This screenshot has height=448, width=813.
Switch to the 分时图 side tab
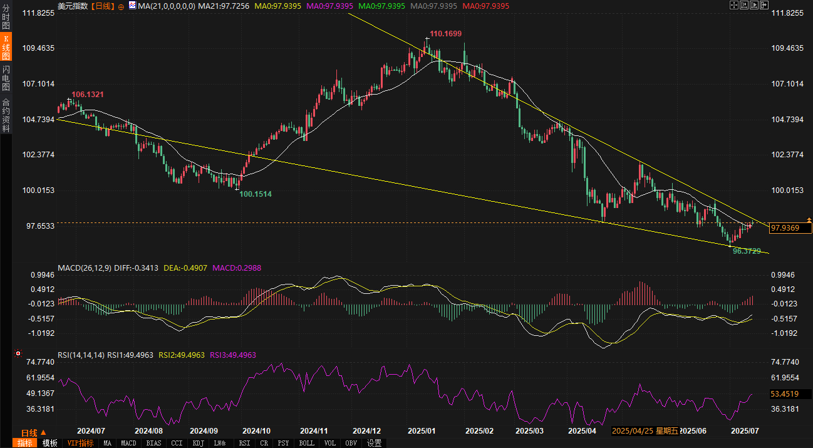[6, 18]
